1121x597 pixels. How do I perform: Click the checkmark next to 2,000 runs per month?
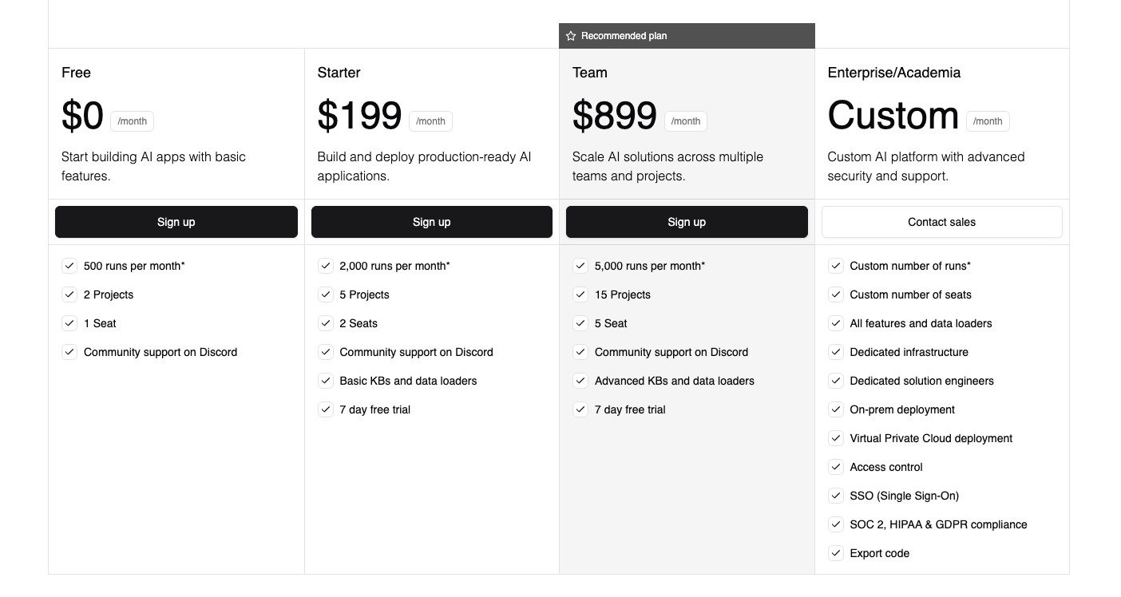pos(326,266)
